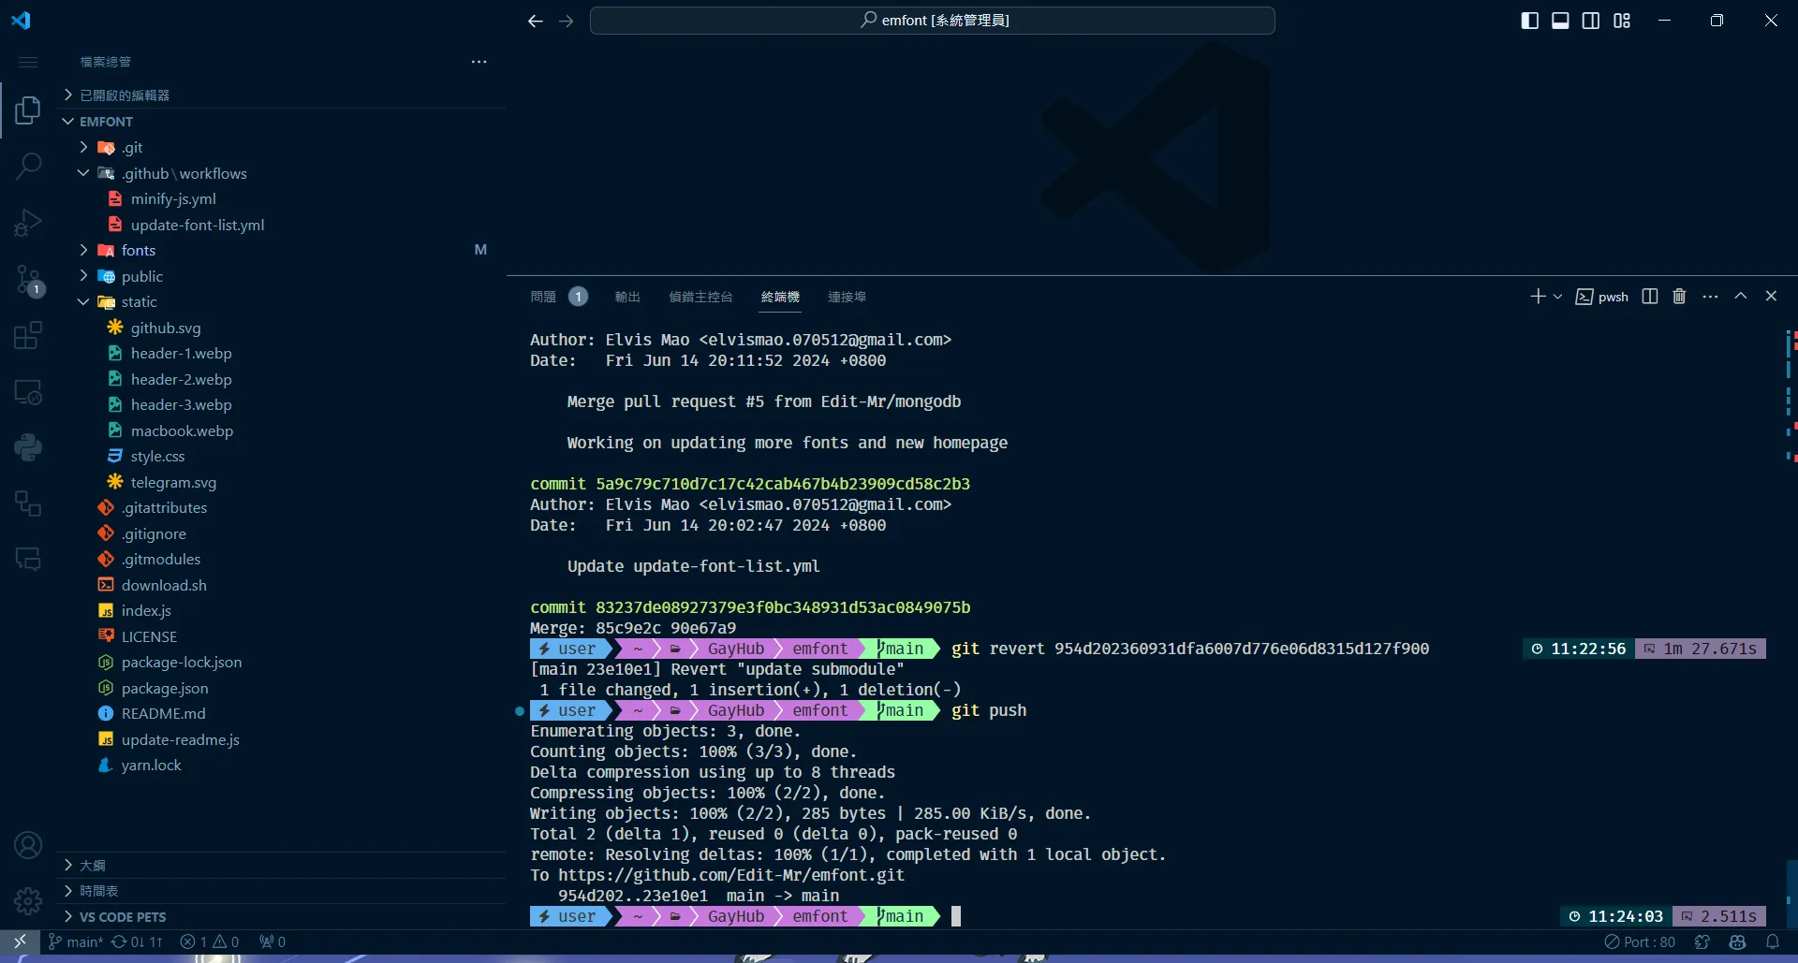Image resolution: width=1798 pixels, height=963 pixels.
Task: Open explorer more actions ellipsis
Action: [479, 62]
